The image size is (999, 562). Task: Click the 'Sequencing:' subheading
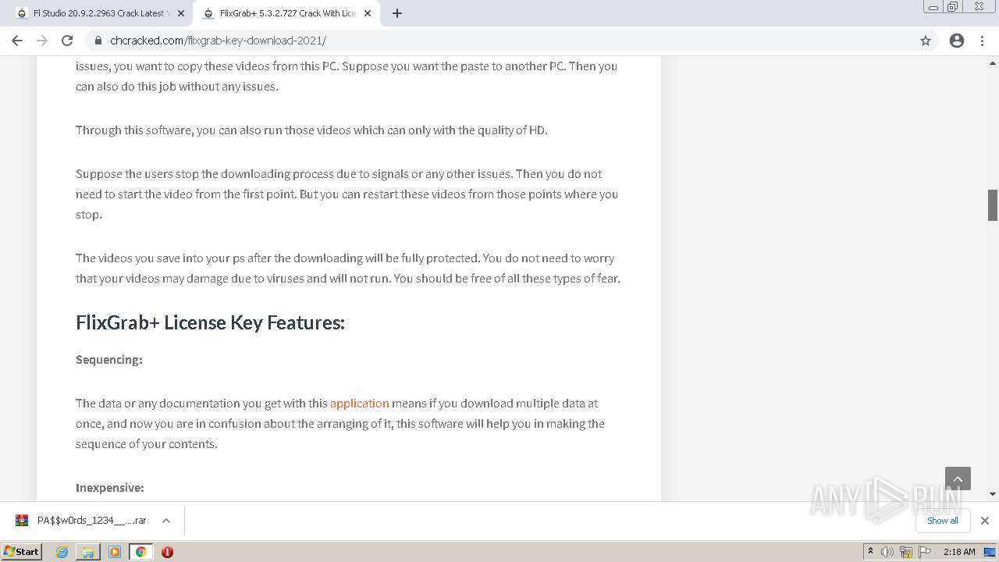tap(109, 360)
